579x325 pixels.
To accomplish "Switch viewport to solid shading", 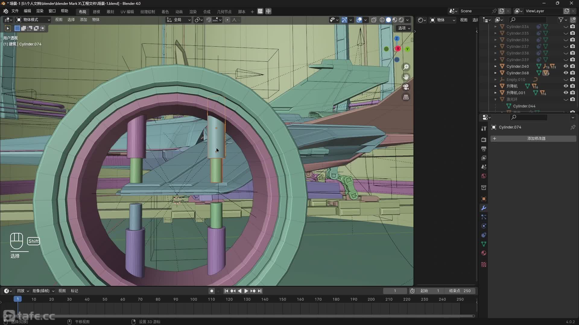I will coord(388,20).
